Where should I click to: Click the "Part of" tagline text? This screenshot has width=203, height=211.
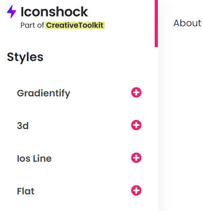click(x=32, y=25)
